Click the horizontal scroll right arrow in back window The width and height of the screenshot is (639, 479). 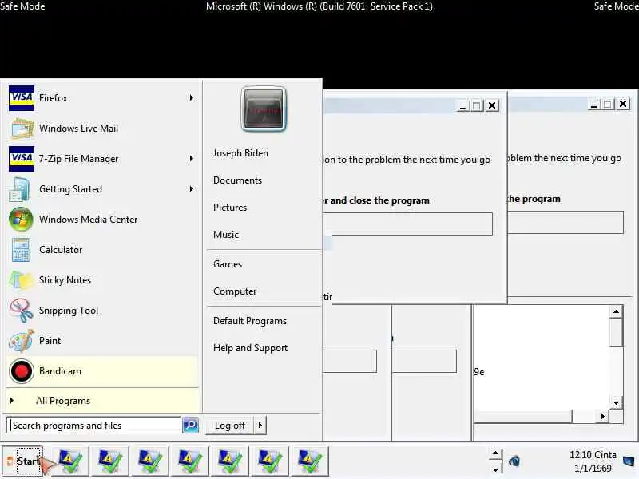point(603,416)
